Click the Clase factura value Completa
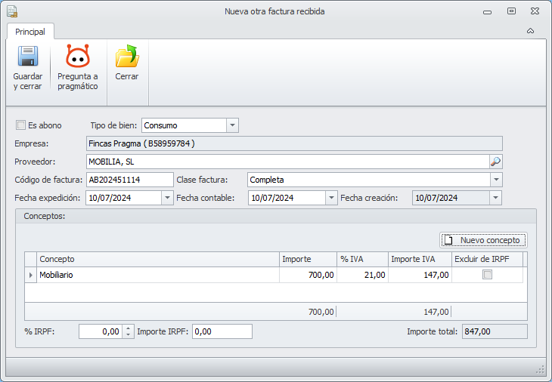The width and height of the screenshot is (552, 382). (x=267, y=180)
